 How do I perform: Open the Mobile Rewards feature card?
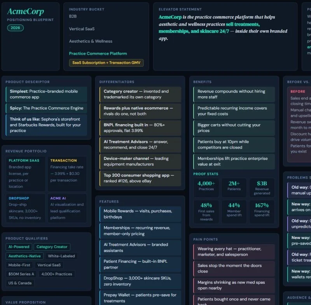140,214
